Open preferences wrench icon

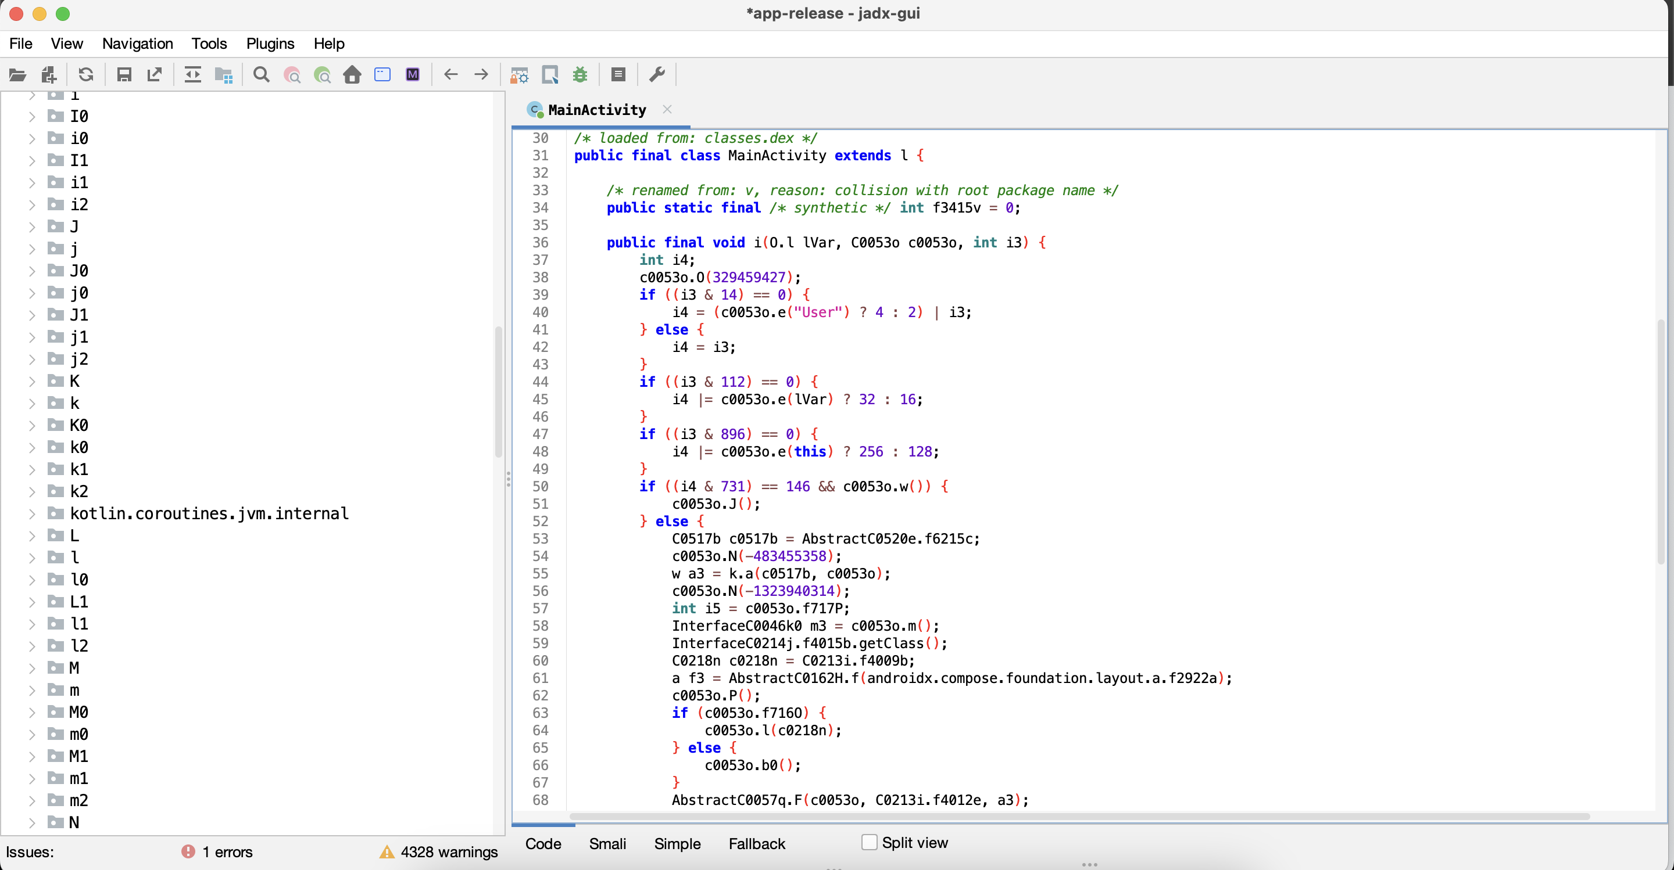(657, 75)
